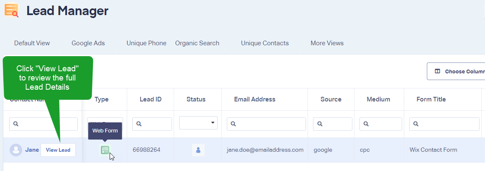The height and width of the screenshot is (171, 485).
Task: Click the Medium filter search box
Action: [381, 124]
